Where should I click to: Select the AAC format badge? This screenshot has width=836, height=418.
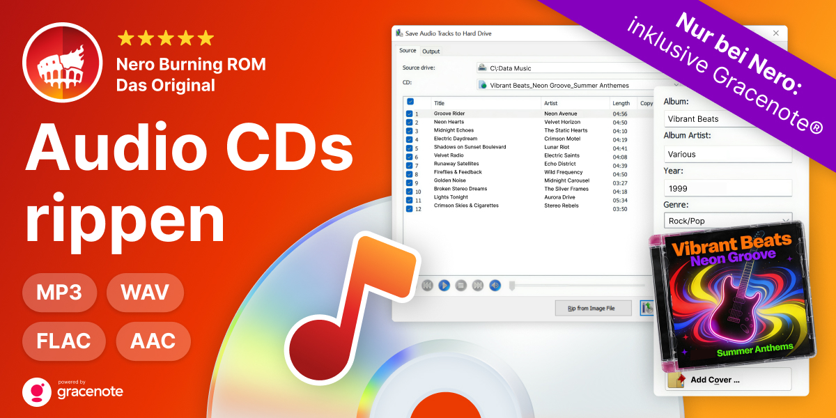click(x=152, y=341)
